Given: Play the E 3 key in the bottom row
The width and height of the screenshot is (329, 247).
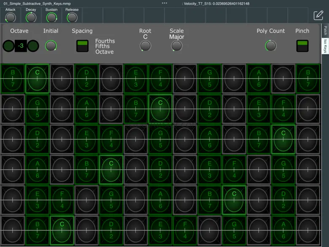Looking at the screenshot, I should (x=160, y=231).
